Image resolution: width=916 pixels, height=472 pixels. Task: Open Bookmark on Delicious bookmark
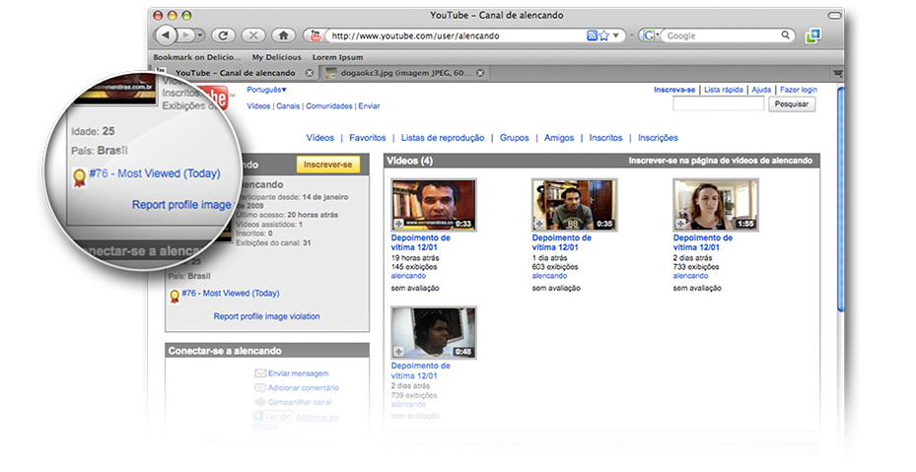tap(197, 57)
